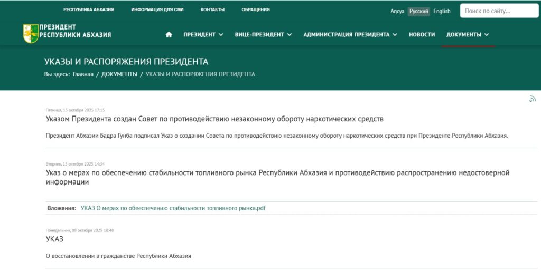This screenshot has width=541, height=271.
Task: Switch site language to English
Action: click(x=442, y=11)
